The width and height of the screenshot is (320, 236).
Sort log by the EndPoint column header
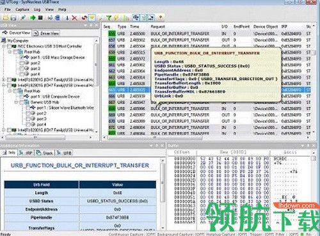241,27
